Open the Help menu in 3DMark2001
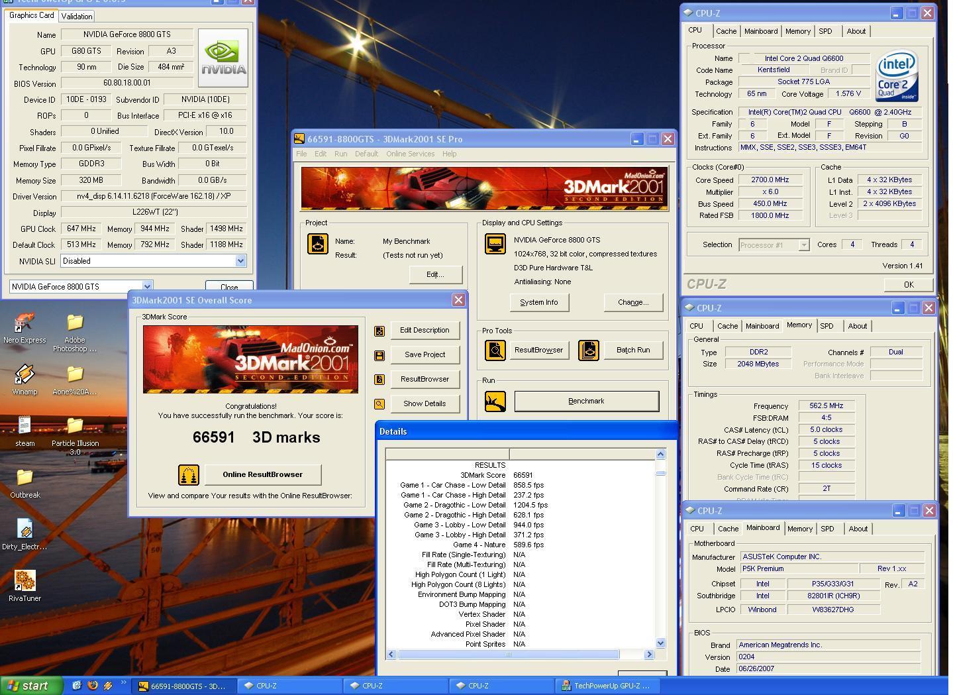Image resolution: width=953 pixels, height=695 pixels. [x=449, y=154]
